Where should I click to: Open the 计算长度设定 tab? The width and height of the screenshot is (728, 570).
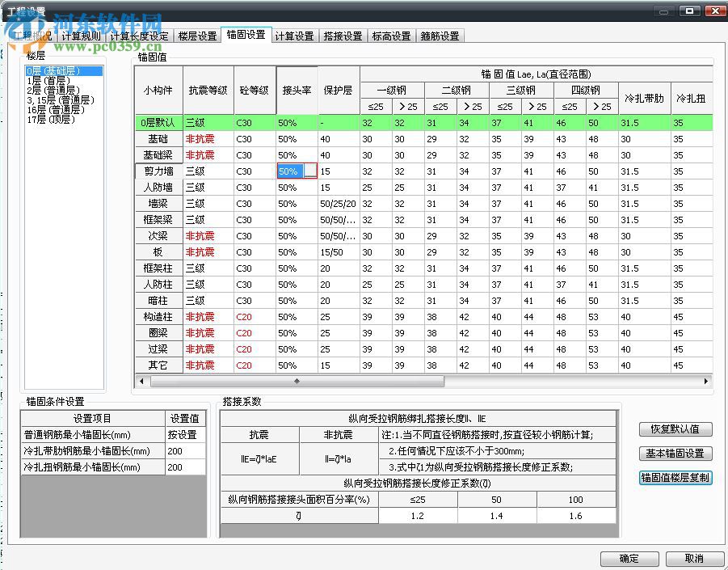[x=139, y=36]
